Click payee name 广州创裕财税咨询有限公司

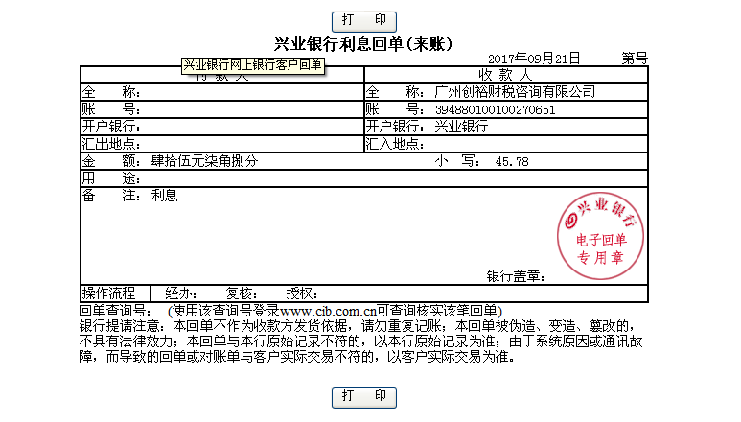pyautogui.click(x=515, y=92)
